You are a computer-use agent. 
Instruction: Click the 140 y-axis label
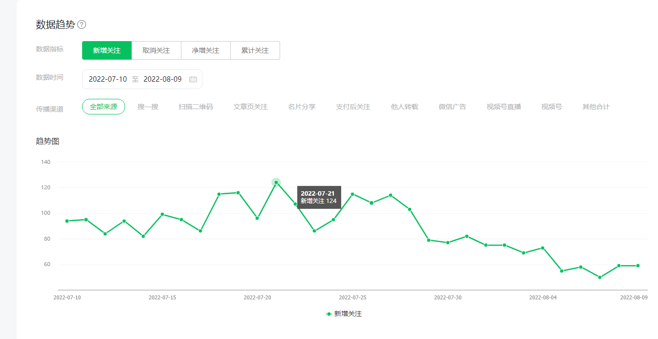pos(46,162)
